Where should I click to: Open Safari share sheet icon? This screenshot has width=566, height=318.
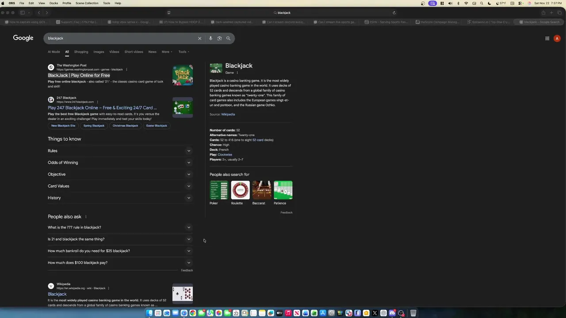pos(543,13)
